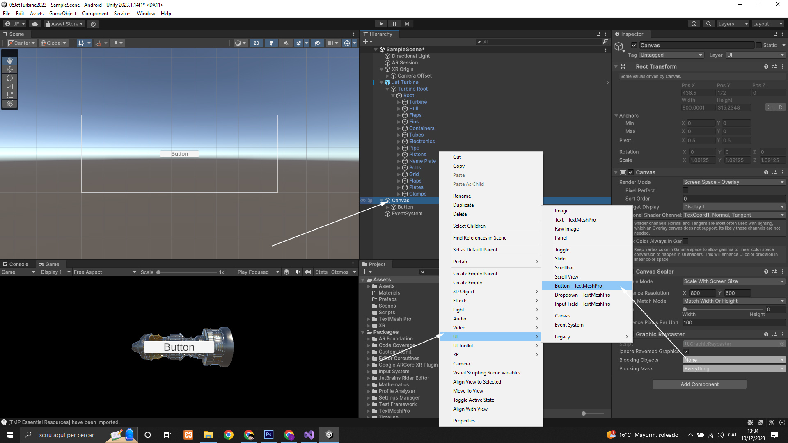Screen dimensions: 788x443
Task: Select the Hand view tool
Action: coord(10,61)
